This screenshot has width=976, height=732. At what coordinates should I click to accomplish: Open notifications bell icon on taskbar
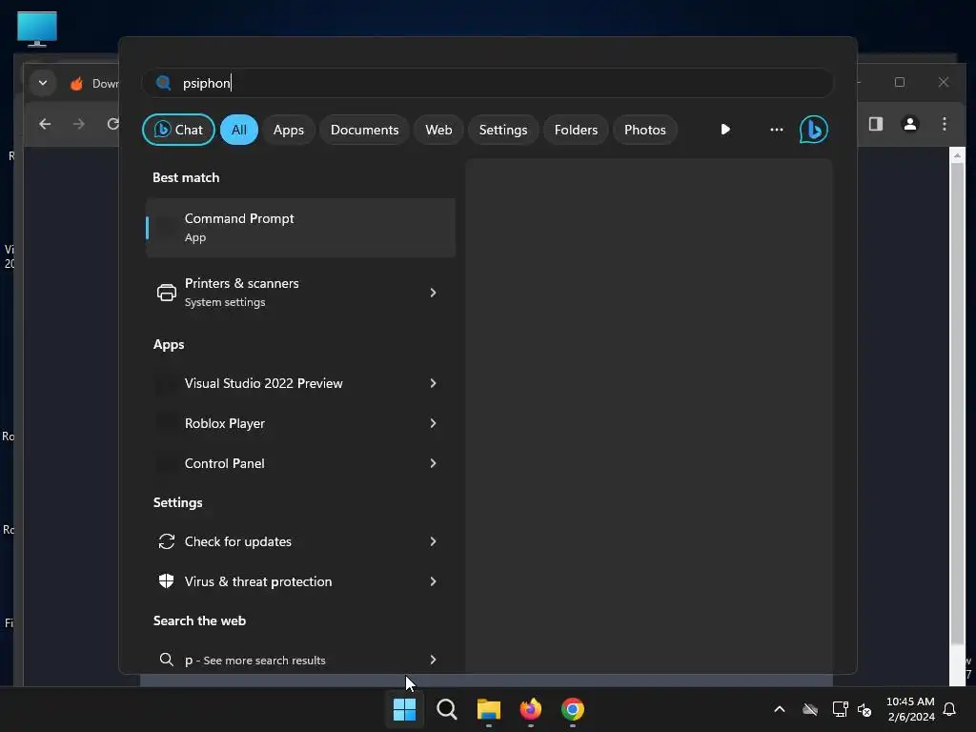(950, 709)
